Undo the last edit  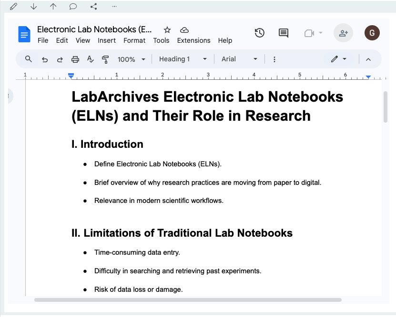[44, 59]
